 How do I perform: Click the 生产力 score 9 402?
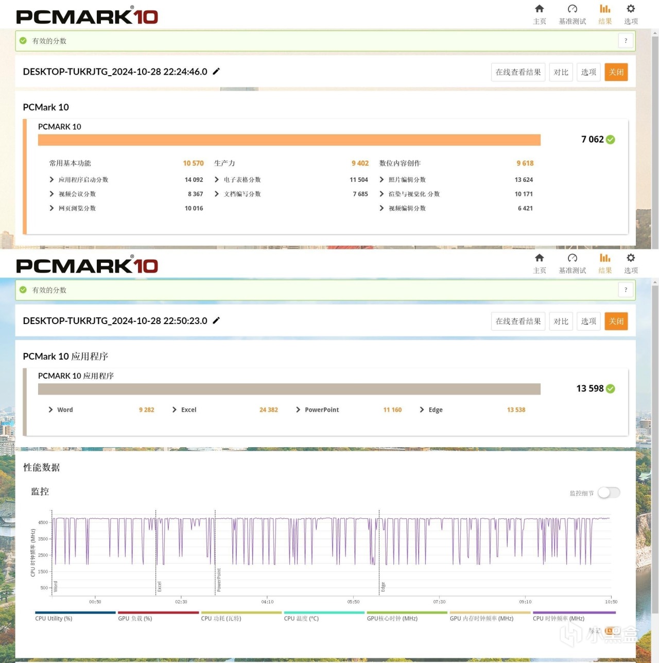click(360, 163)
